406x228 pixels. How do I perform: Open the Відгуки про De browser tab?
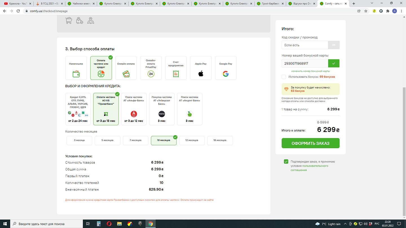(x=302, y=4)
